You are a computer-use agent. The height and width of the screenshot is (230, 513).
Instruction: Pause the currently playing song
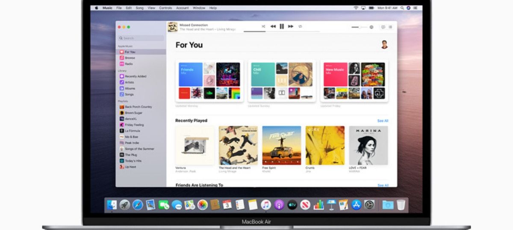point(282,26)
